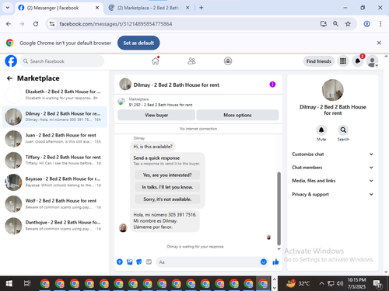Open the Marketplace listing $1,250 link

[x=160, y=105]
